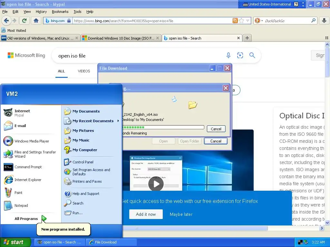This screenshot has width=330, height=247.
Task: Open Set Program Access and Defaults
Action: coord(92,172)
